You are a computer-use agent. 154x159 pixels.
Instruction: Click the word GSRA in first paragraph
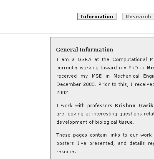[84, 59]
